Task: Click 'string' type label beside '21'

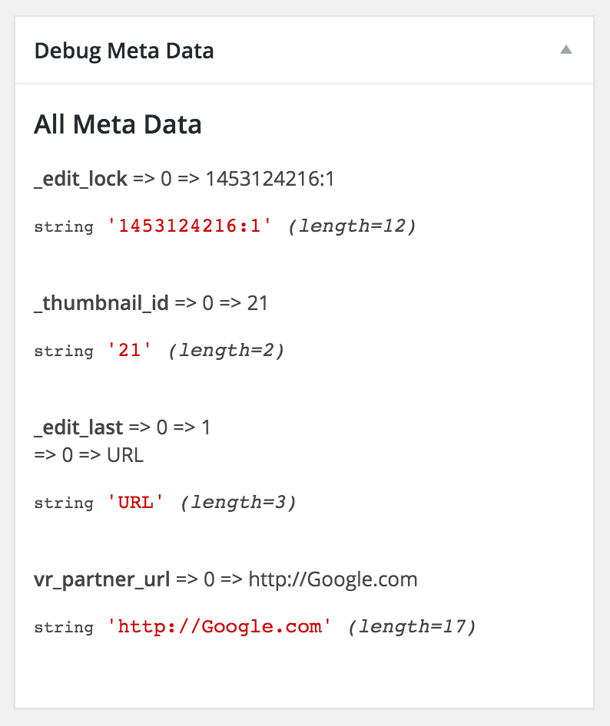Action: (64, 351)
